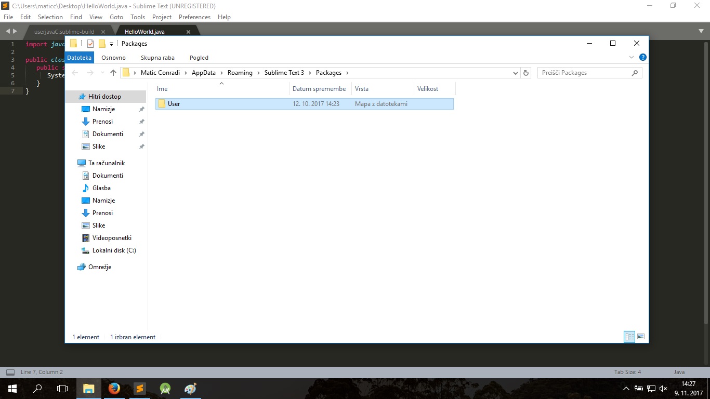Expand the chevron after Packages in path
The width and height of the screenshot is (710, 399).
point(347,73)
